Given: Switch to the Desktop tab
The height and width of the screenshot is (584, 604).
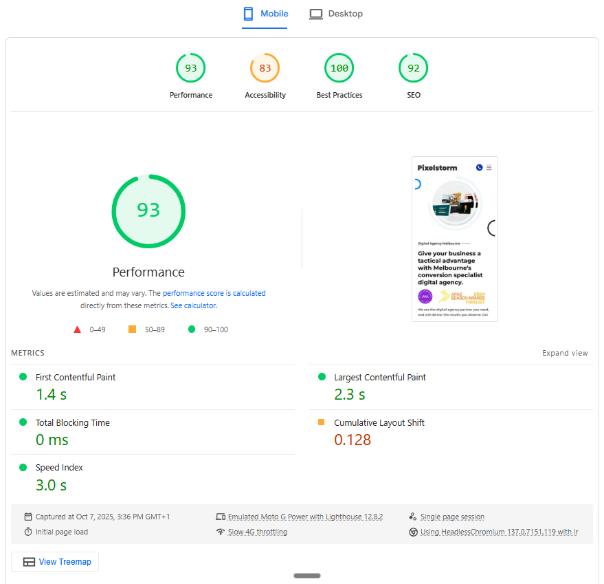Looking at the screenshot, I should coord(336,13).
